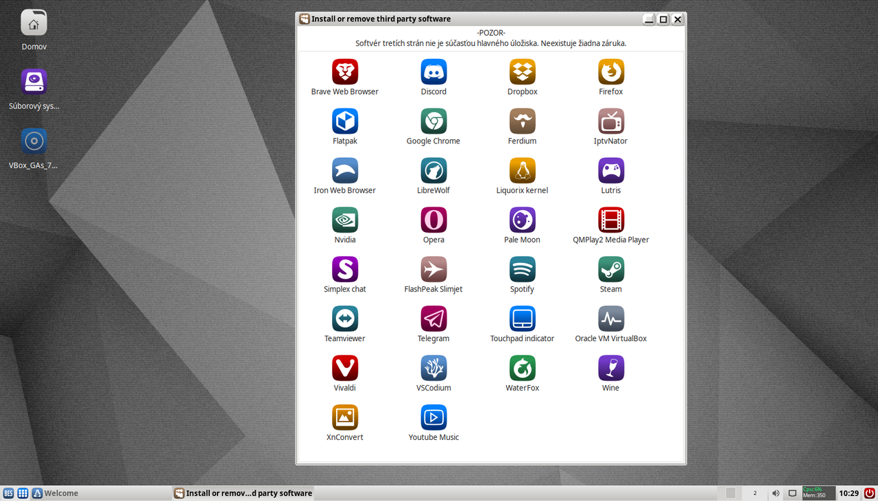Open the Brave Web Browser installer icon
The height and width of the screenshot is (501, 878).
click(345, 71)
